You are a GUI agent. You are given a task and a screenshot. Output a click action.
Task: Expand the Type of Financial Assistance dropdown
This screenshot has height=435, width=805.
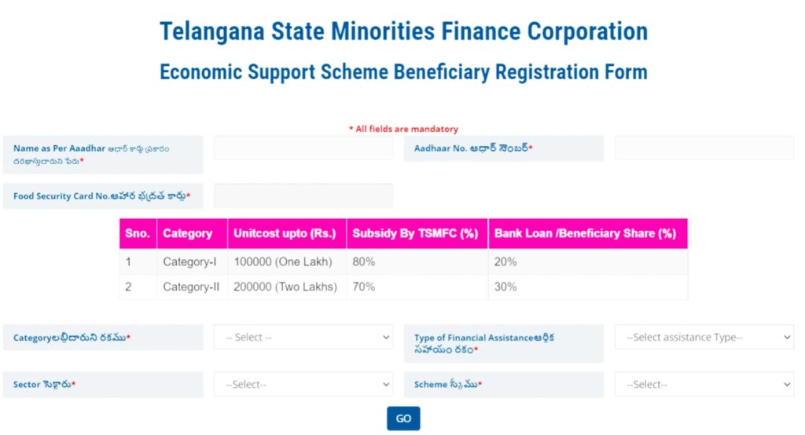704,337
